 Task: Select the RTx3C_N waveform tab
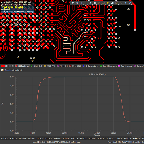point(75,138)
